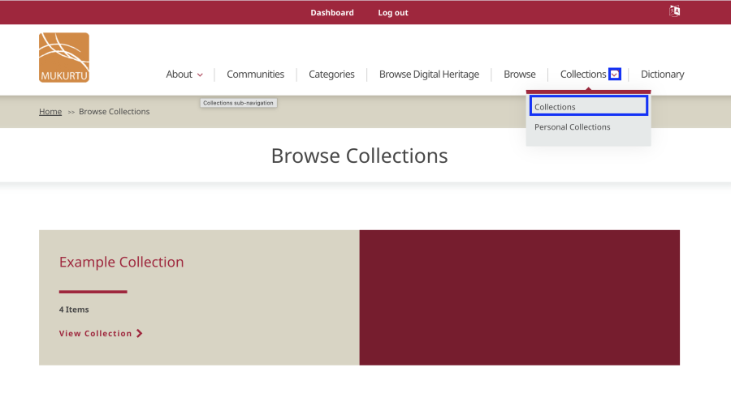This screenshot has width=731, height=393.
Task: Go to the Dictionary page
Action: pyautogui.click(x=662, y=75)
